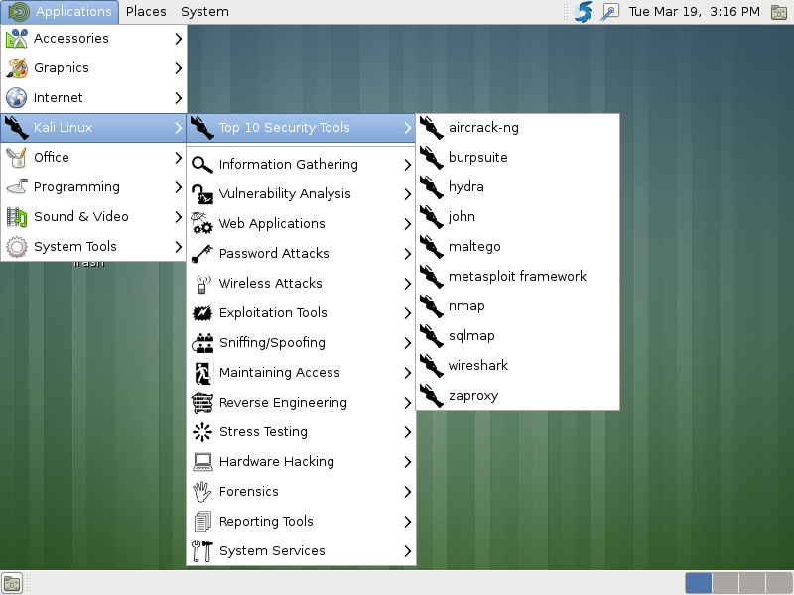Open the Places menu

point(146,12)
